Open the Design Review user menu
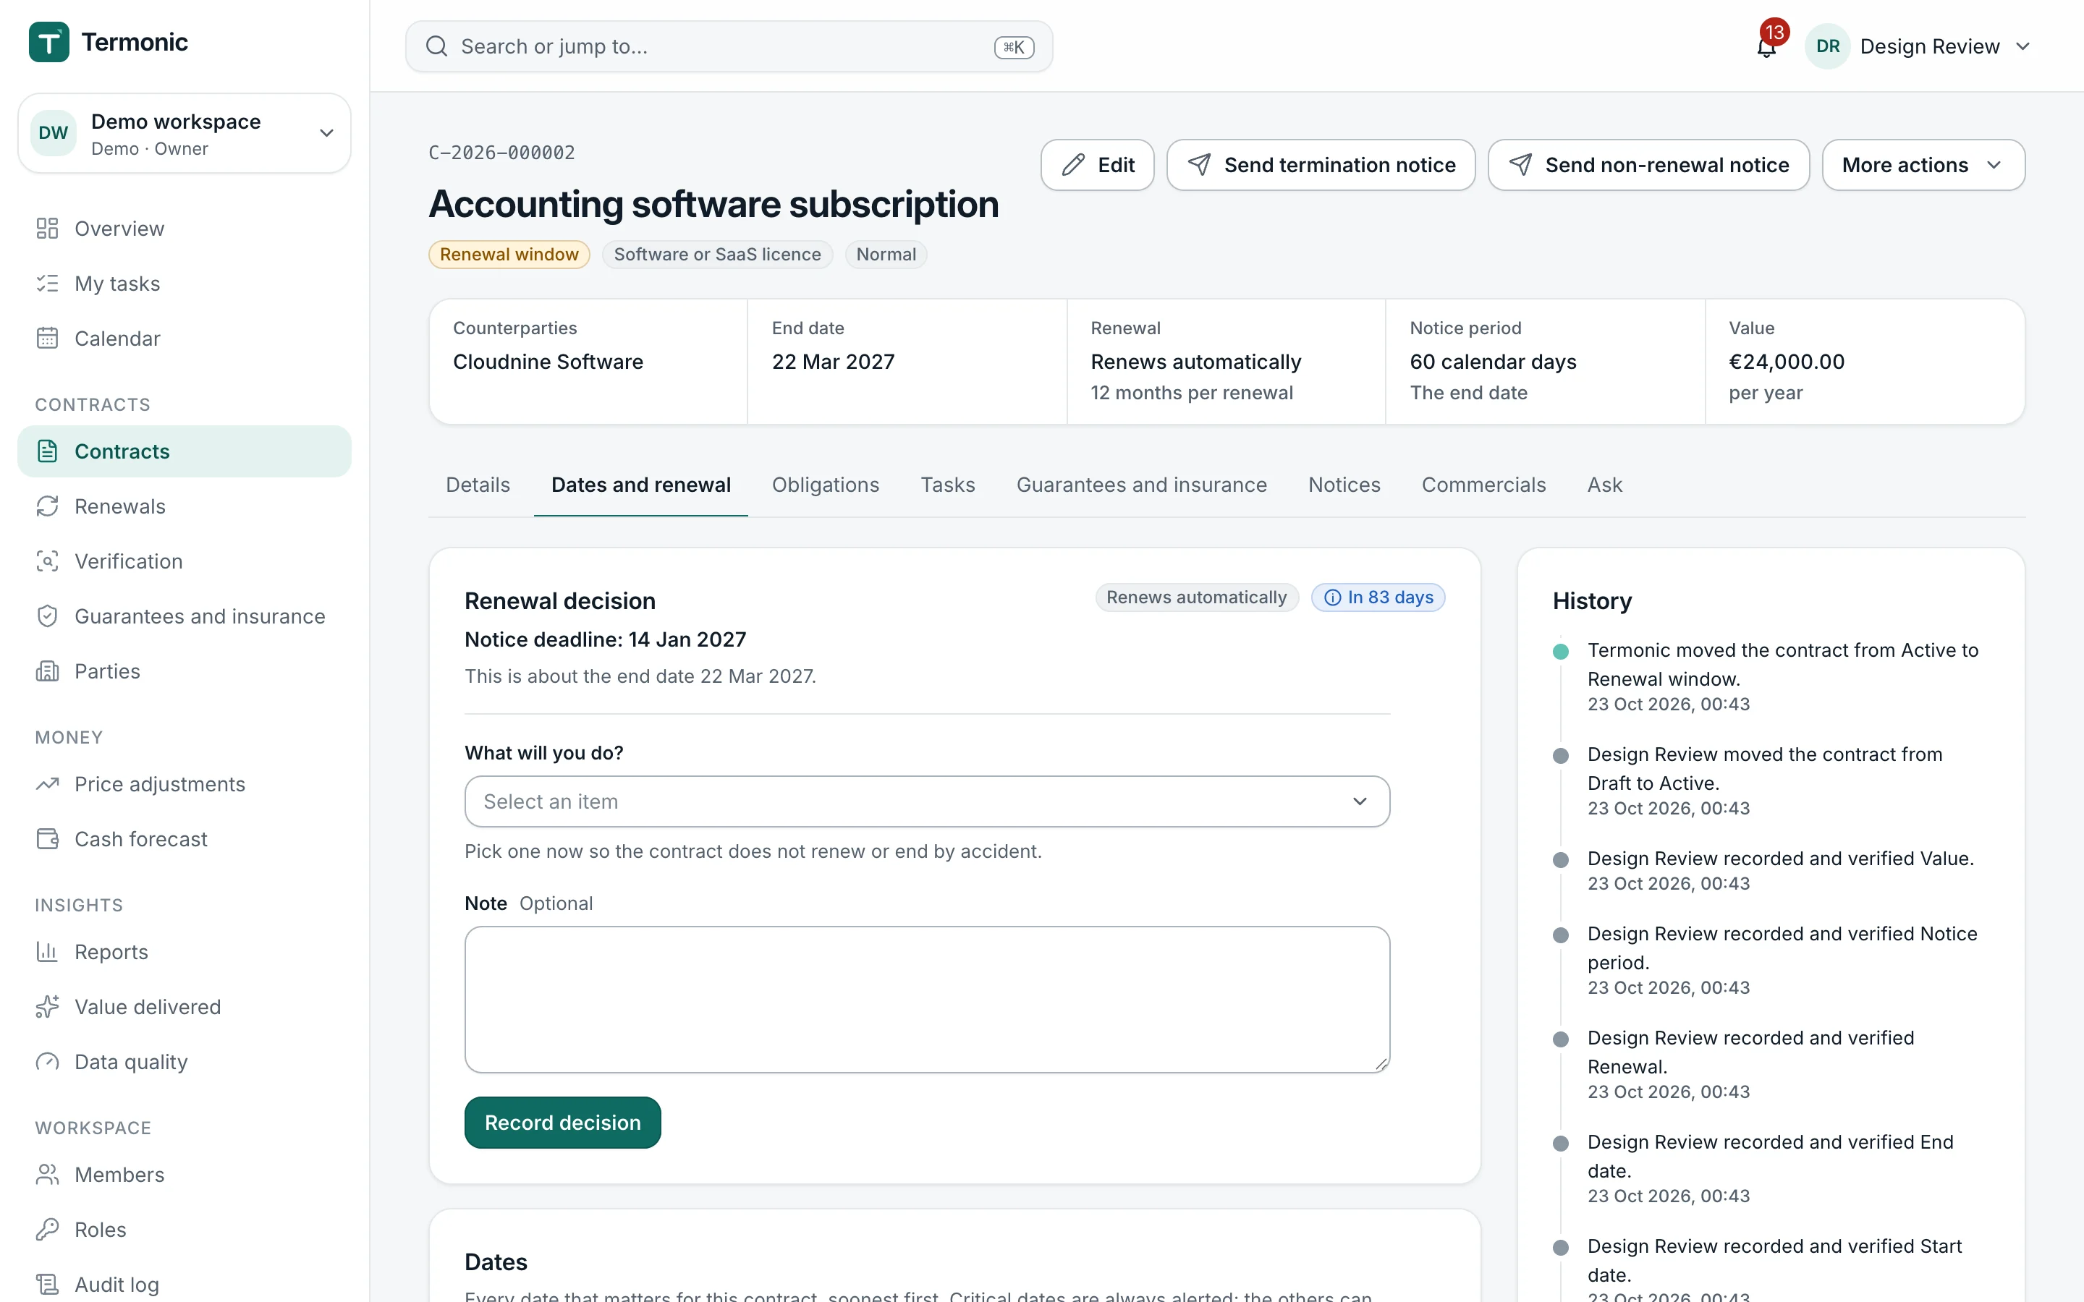 (x=1919, y=46)
